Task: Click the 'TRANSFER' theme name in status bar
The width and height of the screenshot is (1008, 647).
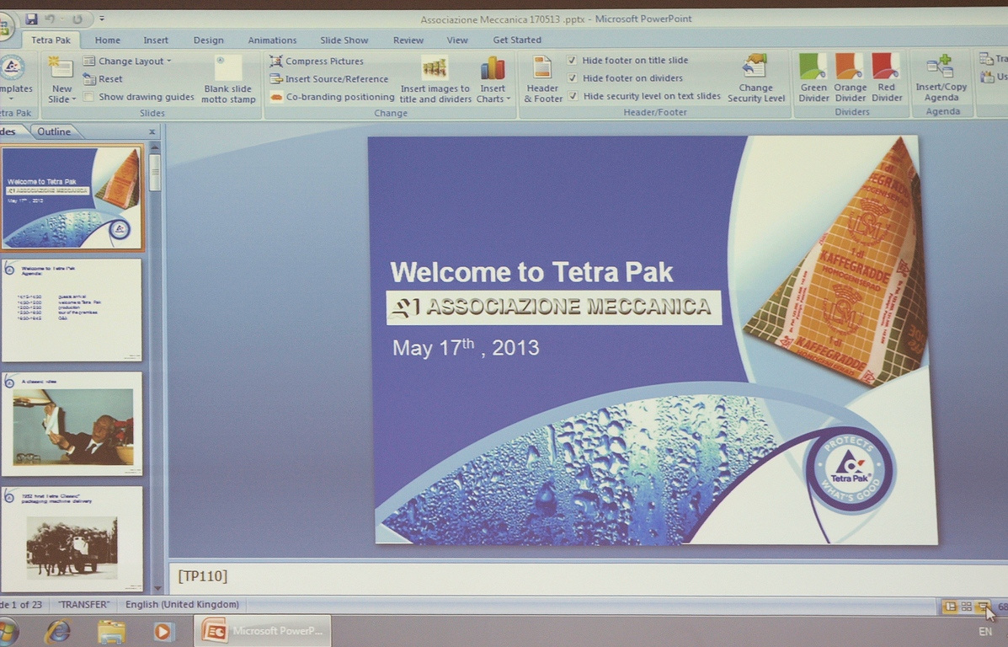Action: (83, 605)
